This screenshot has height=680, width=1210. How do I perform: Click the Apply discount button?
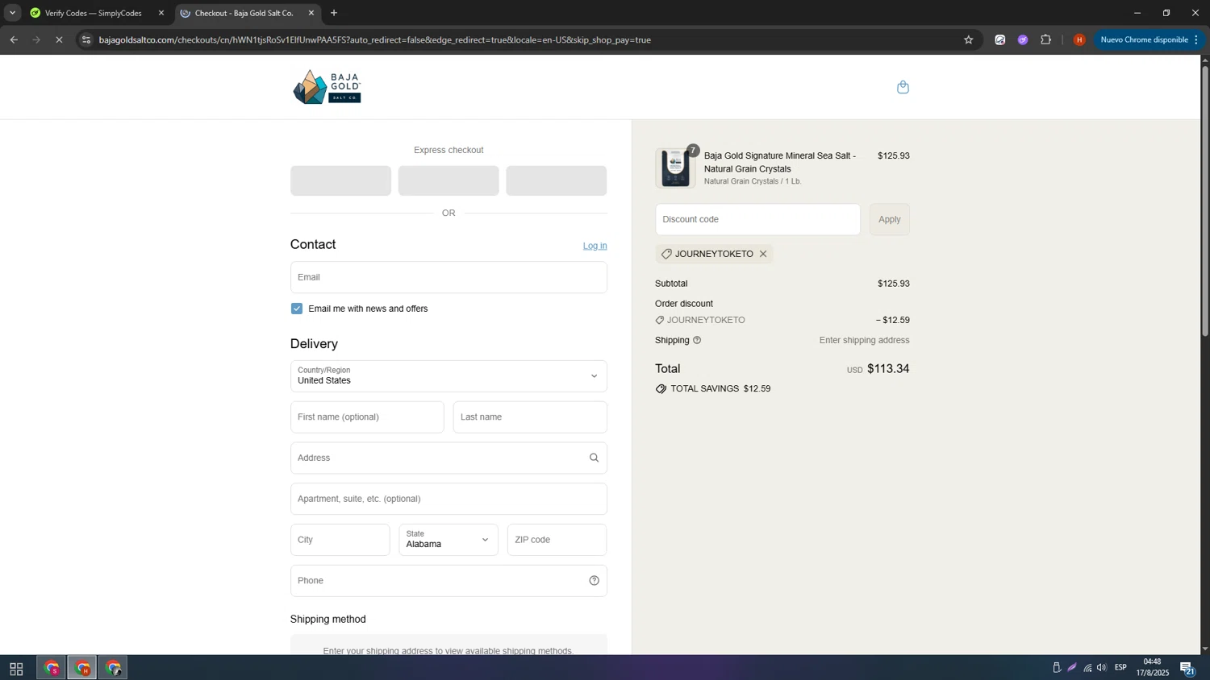point(889,219)
